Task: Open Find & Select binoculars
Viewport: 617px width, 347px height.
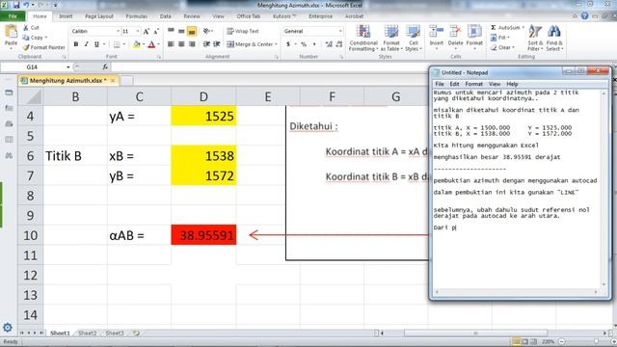Action: 554,38
